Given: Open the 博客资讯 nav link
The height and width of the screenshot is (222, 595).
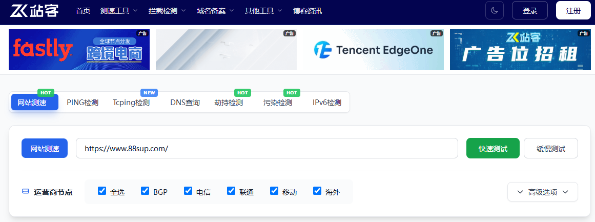Looking at the screenshot, I should (x=307, y=11).
